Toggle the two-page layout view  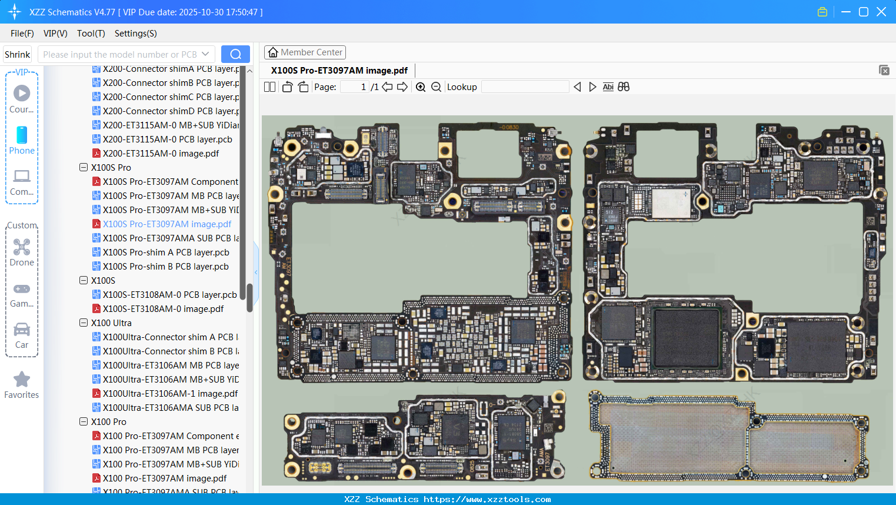click(x=269, y=87)
